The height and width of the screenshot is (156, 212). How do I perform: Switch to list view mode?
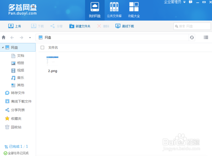coord(206,37)
